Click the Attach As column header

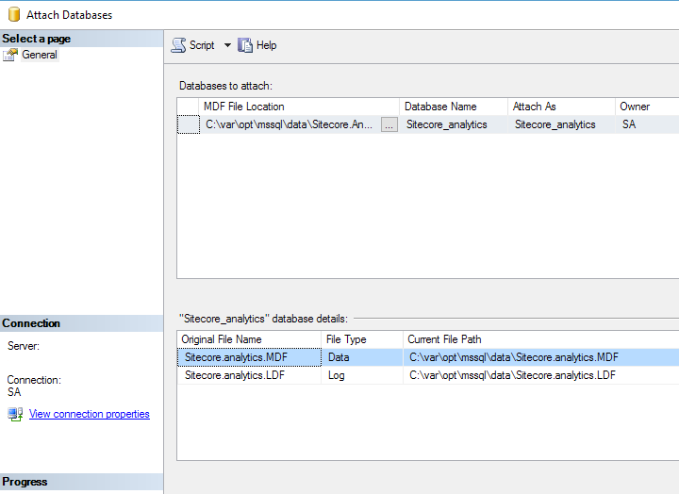point(561,107)
